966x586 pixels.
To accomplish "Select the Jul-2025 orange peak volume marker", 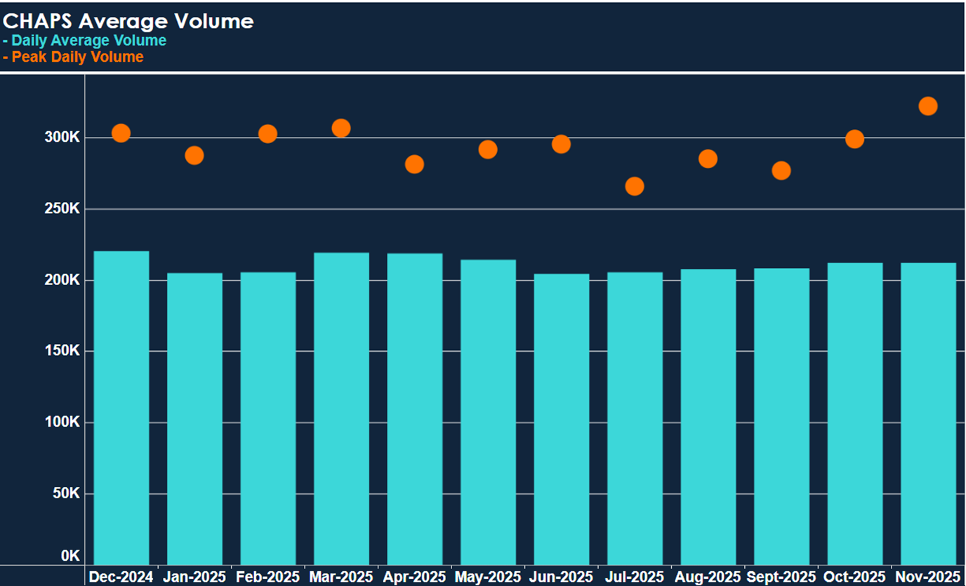I will [635, 186].
